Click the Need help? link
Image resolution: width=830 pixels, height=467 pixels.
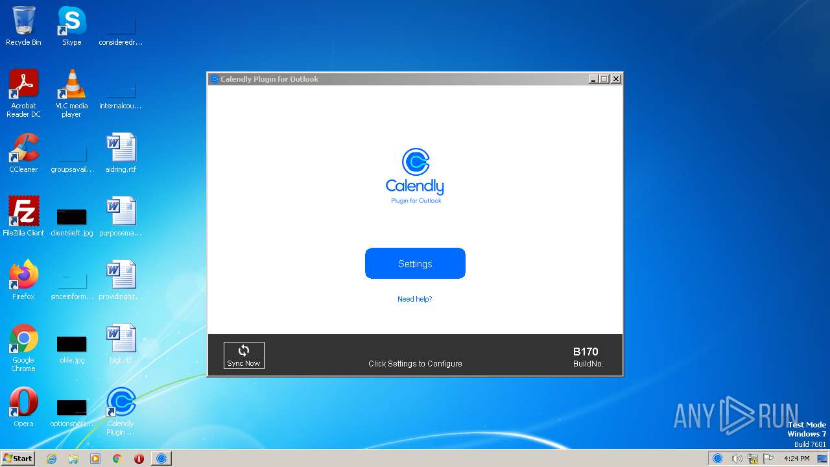pos(414,299)
